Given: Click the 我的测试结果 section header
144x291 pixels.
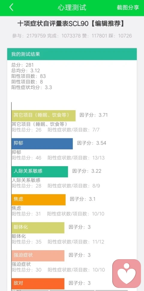Looking at the screenshot, I should (72, 54).
